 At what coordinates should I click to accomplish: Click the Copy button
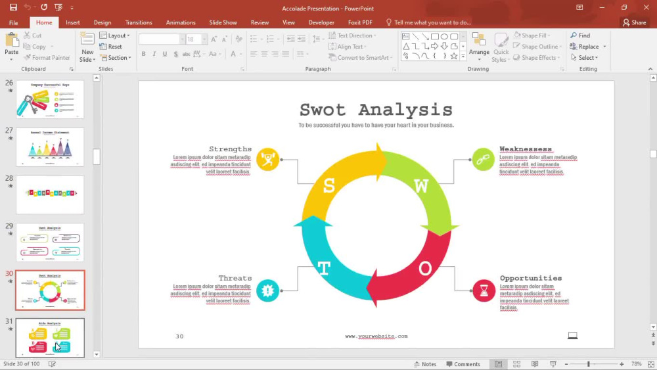click(35, 47)
